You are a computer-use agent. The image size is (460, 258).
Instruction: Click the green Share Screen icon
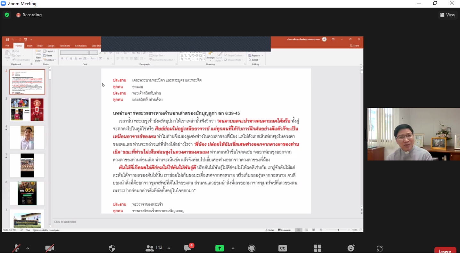pos(220,248)
